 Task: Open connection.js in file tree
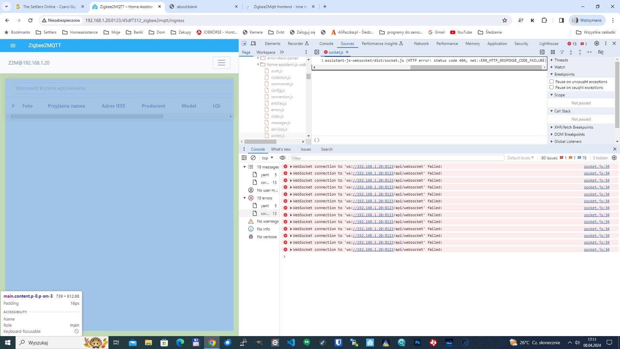click(282, 97)
